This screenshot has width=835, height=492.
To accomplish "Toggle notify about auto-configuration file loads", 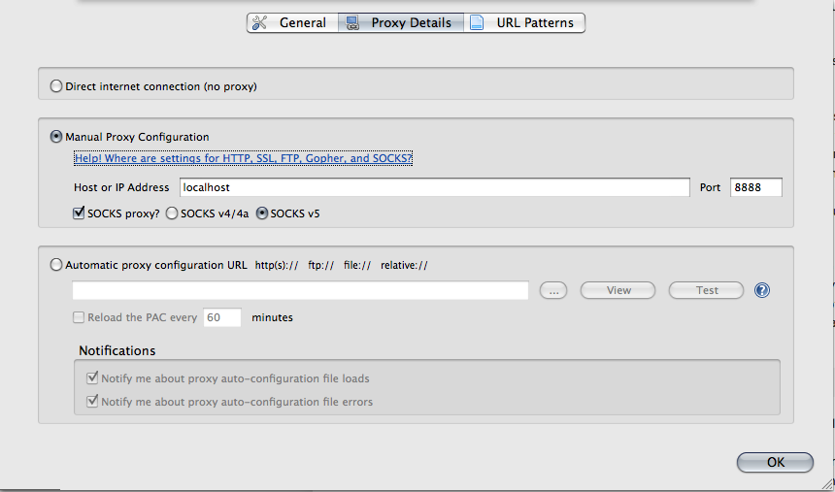I will (x=93, y=378).
